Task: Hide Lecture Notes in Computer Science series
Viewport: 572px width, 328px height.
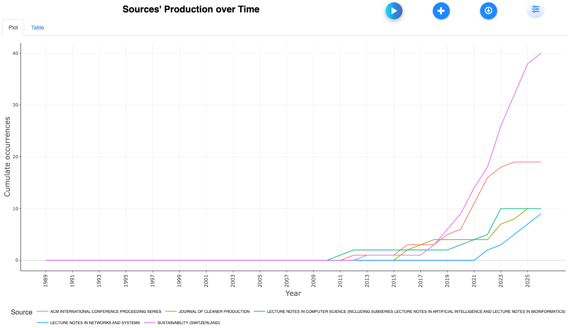Action: 416,311
